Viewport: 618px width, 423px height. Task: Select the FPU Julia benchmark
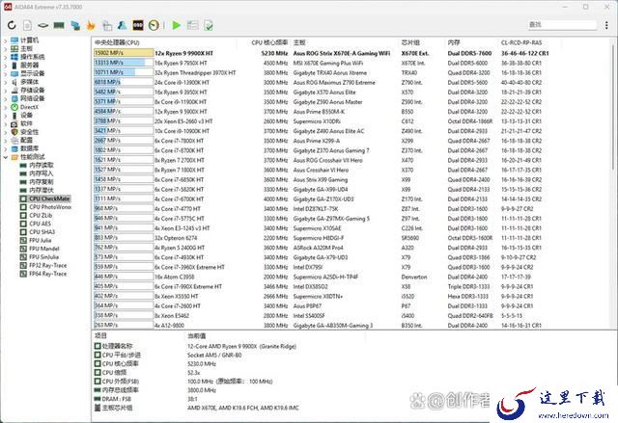click(41, 240)
